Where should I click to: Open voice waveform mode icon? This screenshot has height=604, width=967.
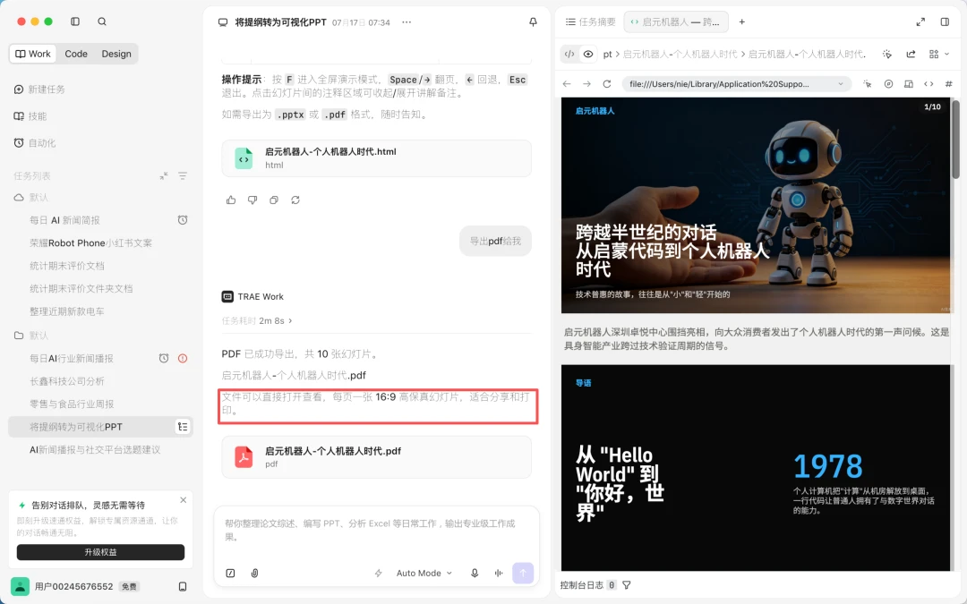tap(499, 573)
